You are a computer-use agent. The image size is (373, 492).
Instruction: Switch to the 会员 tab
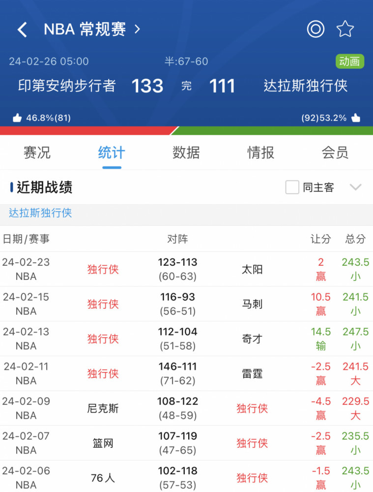(x=335, y=153)
